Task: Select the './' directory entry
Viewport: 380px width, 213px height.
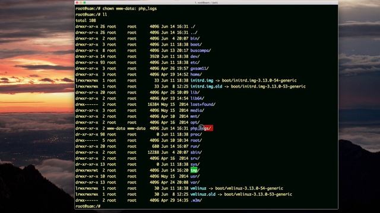Action: pyautogui.click(x=192, y=27)
